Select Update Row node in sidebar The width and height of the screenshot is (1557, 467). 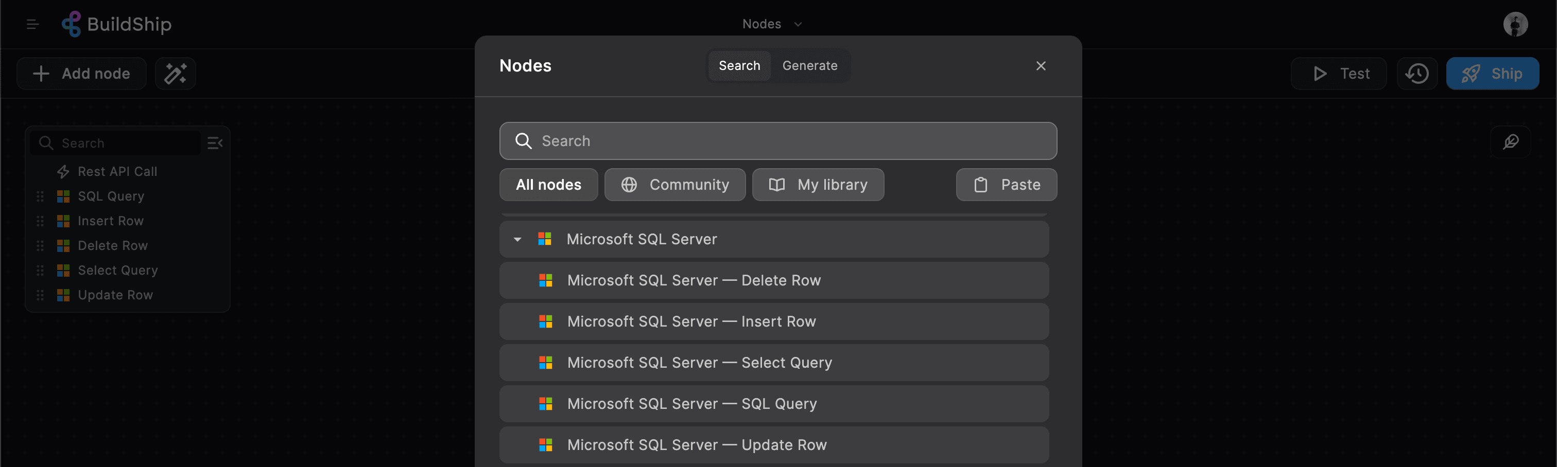[x=115, y=295]
